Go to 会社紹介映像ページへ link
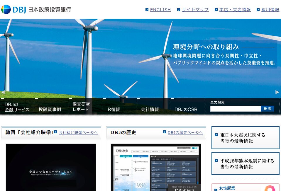This screenshot has width=281, height=191. (x=78, y=132)
